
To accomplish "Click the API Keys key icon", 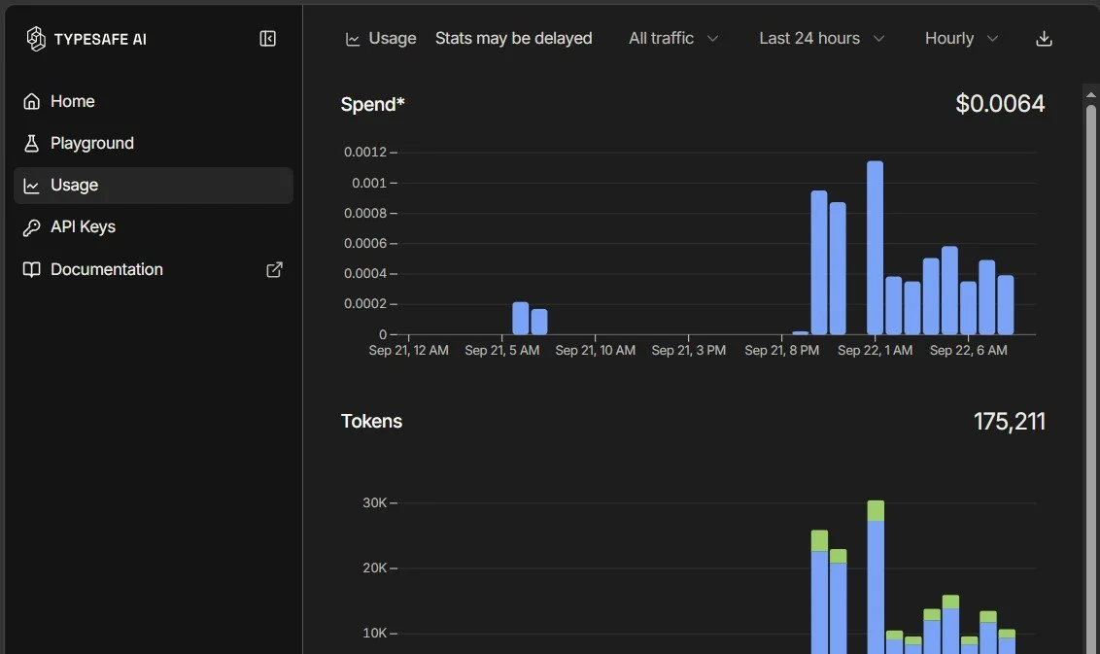I will (31, 227).
